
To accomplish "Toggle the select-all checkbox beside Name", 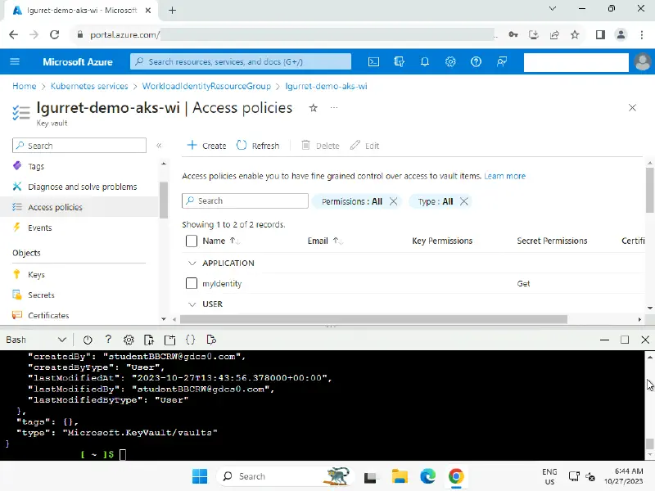I will pyautogui.click(x=192, y=241).
